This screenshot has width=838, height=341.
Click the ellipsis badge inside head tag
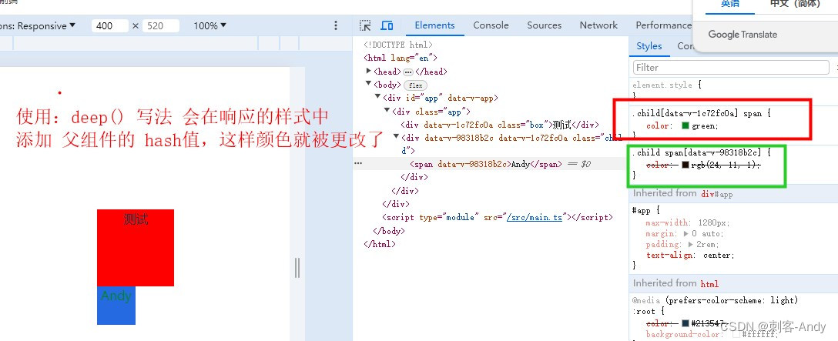[x=408, y=72]
